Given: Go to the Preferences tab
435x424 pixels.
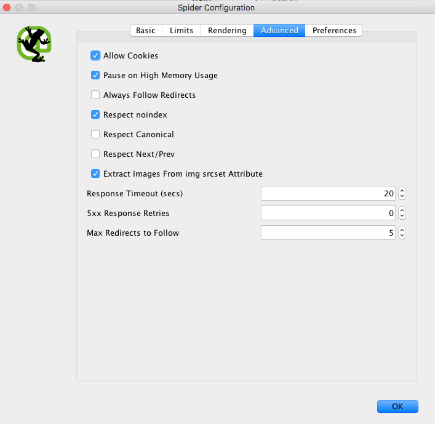Looking at the screenshot, I should pos(334,30).
